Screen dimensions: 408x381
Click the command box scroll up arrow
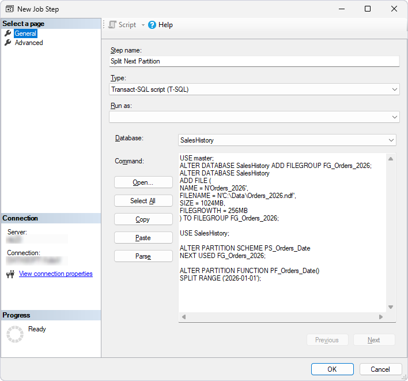pos(391,159)
